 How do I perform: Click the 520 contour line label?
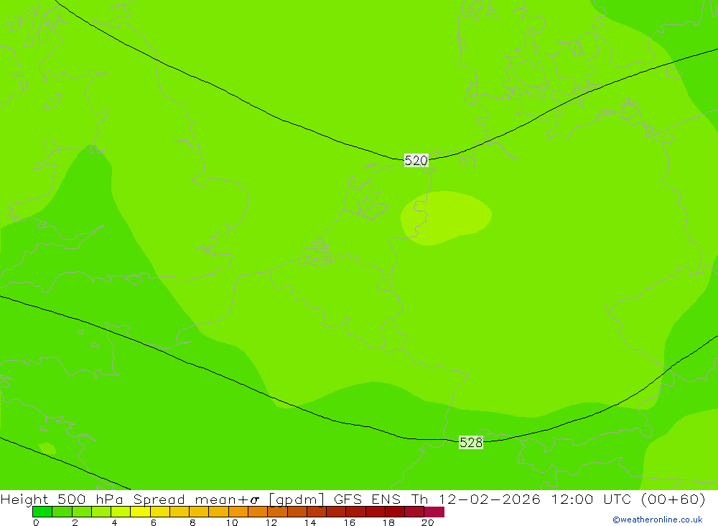416,160
